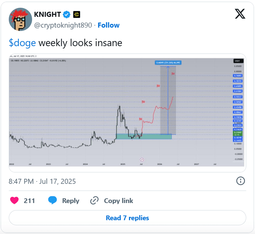This screenshot has width=255, height=234.
Task: Click the yellow affiliate badge icon
Action: [76, 14]
